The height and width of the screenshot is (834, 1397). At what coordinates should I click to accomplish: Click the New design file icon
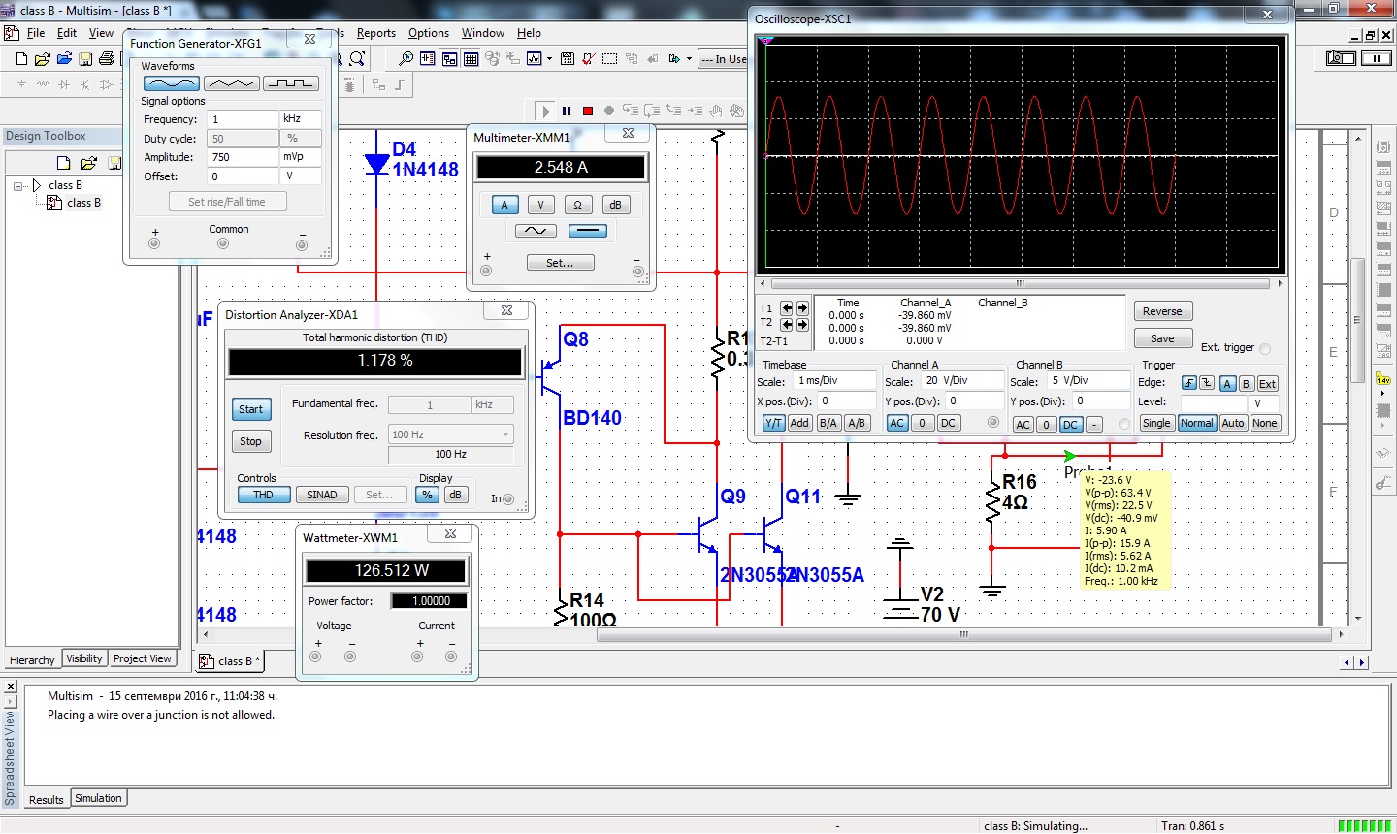pos(21,59)
